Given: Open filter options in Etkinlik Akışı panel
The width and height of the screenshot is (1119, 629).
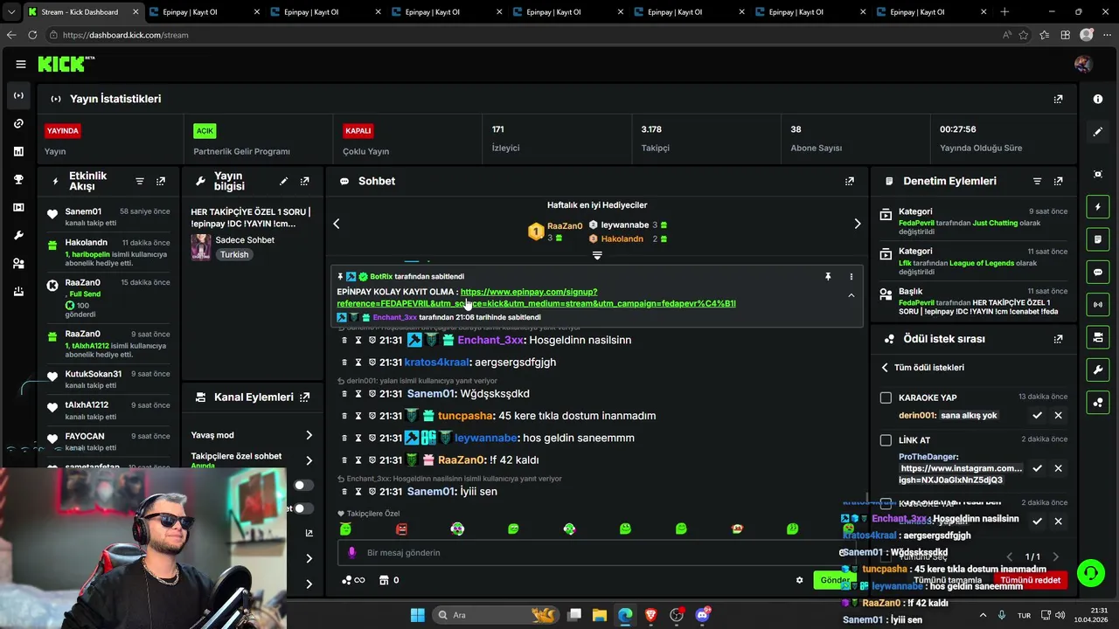Looking at the screenshot, I should [x=140, y=181].
